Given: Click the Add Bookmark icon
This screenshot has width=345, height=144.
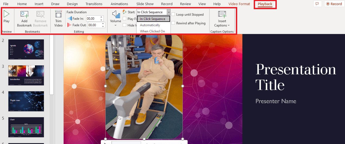Looking at the screenshot, I should coord(24,15).
